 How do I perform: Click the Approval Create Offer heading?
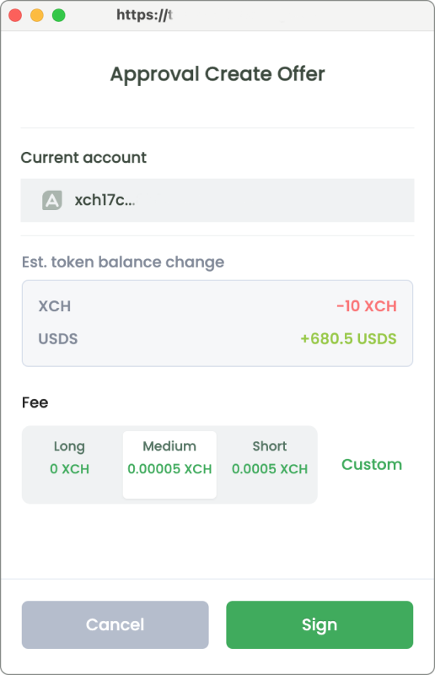(217, 74)
